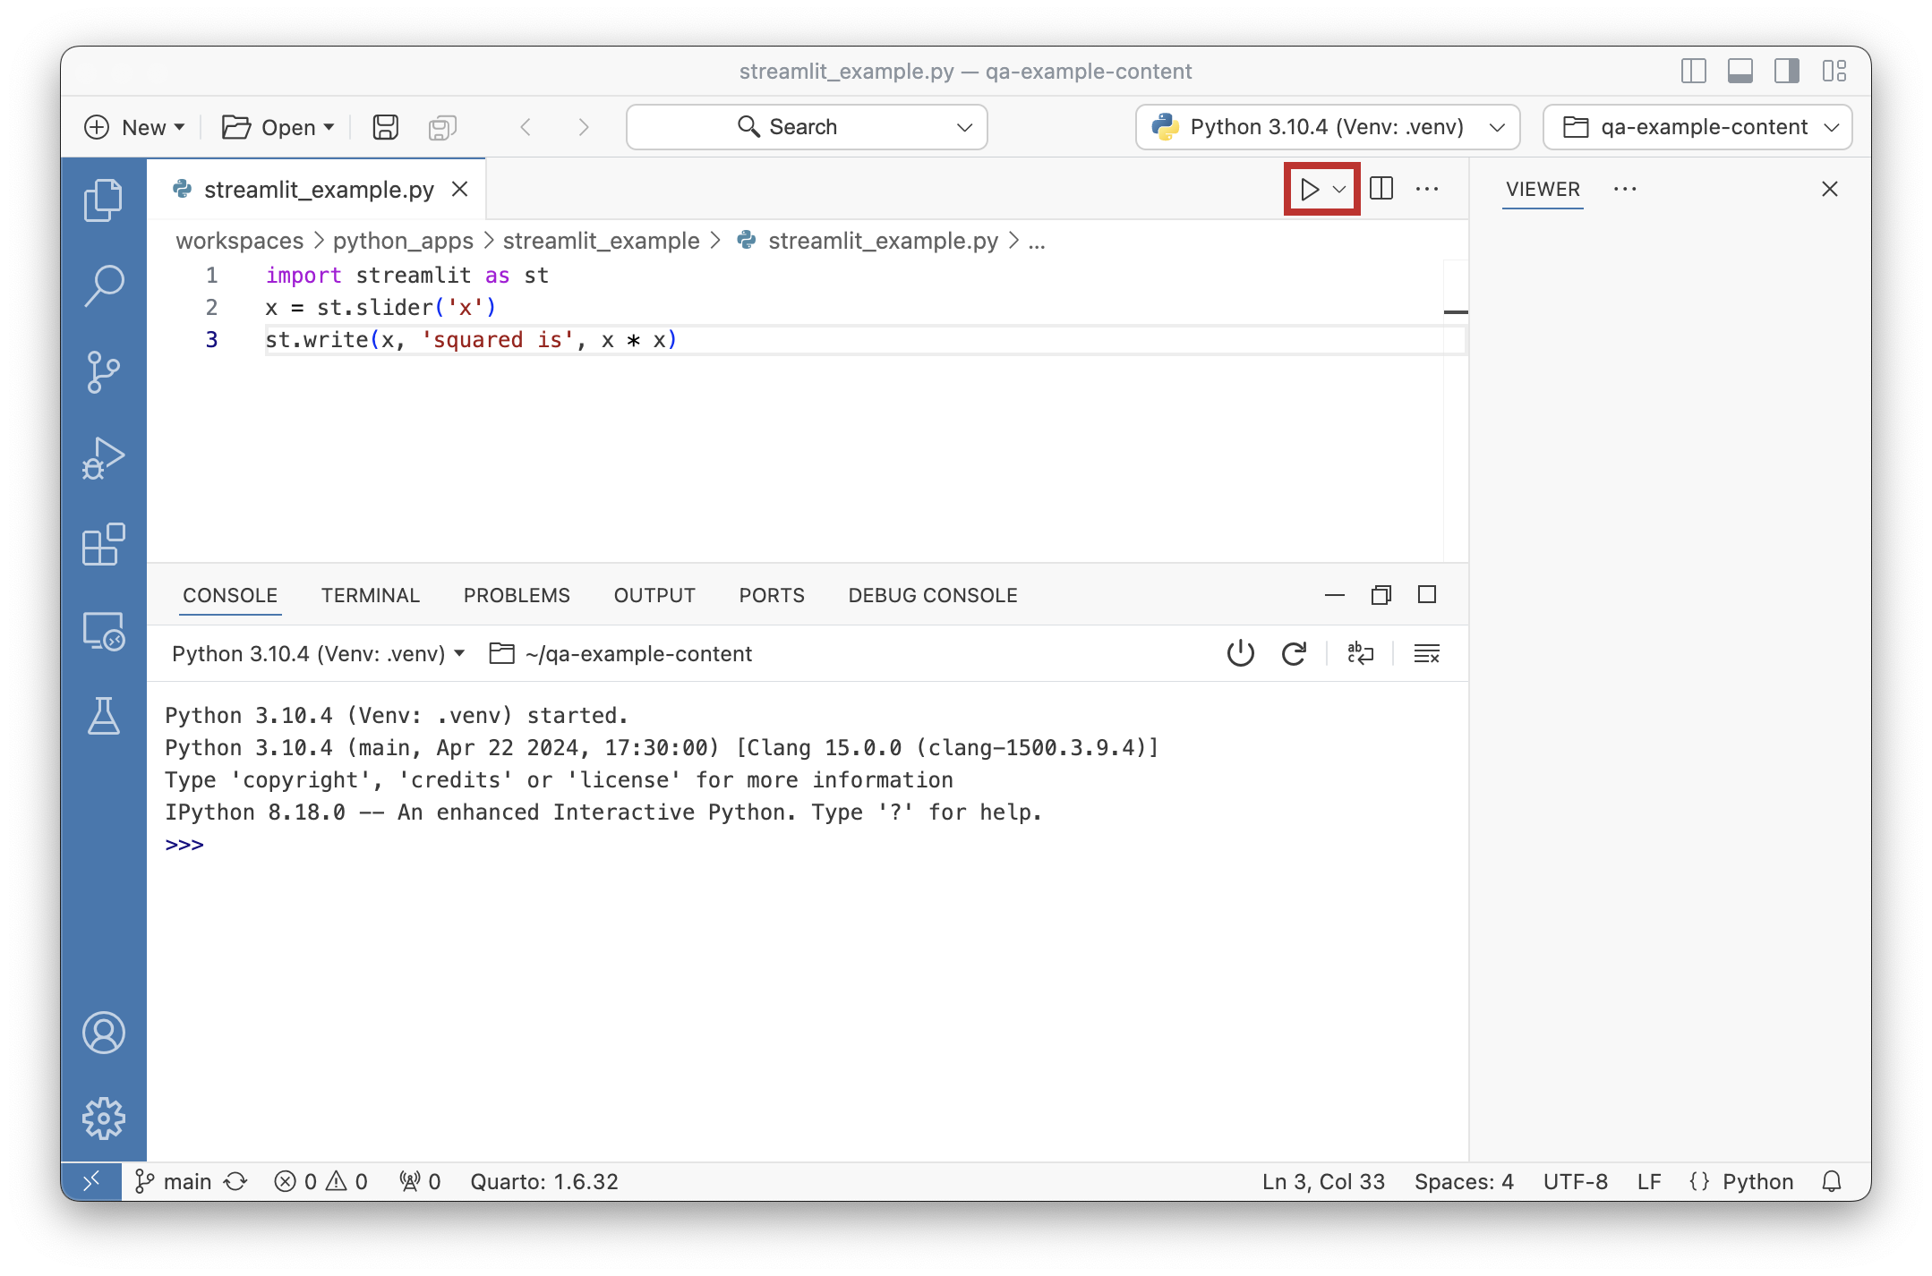Click the Ln 3, Col 33 indicator
The image size is (1932, 1276).
(x=1323, y=1181)
